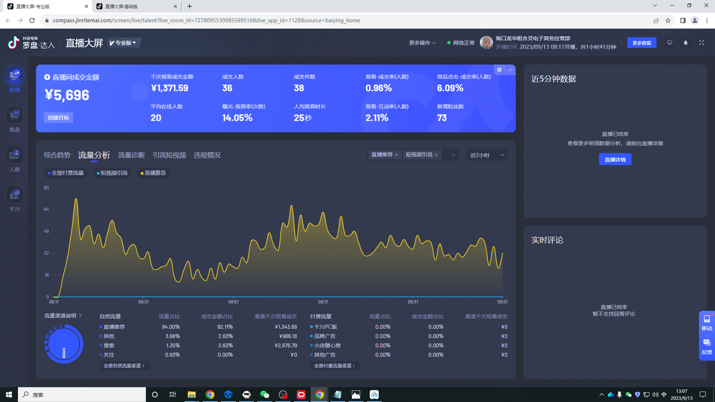The width and height of the screenshot is (715, 402).
Task: Click the swap icon on blue card
Action: [x=510, y=70]
